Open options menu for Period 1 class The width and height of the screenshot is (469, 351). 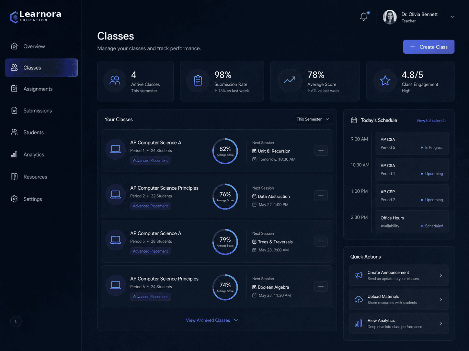(x=321, y=150)
